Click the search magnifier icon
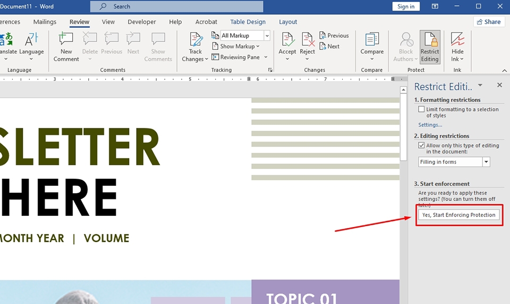 pos(103,6)
